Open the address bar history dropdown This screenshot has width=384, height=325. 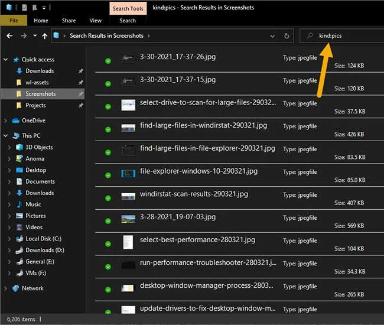click(x=272, y=36)
